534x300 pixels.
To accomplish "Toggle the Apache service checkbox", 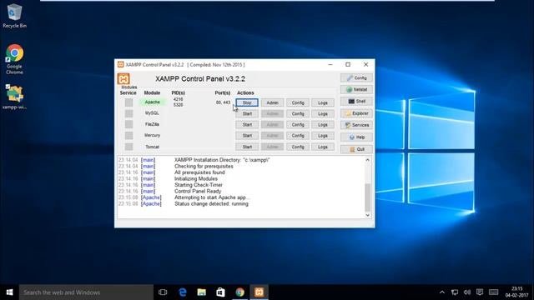I will pyautogui.click(x=128, y=102).
